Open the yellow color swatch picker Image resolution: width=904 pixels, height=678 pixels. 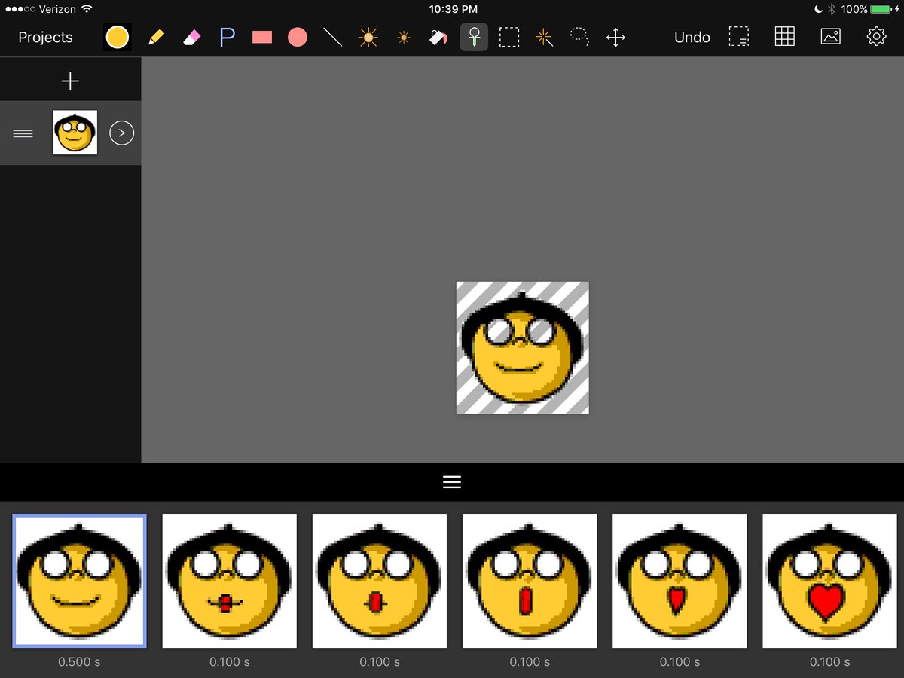coord(117,36)
